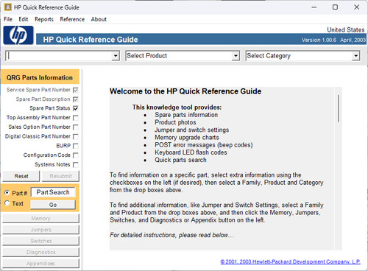Close the HP Quick Reference Guide window
The image size is (368, 271).
point(357,7)
